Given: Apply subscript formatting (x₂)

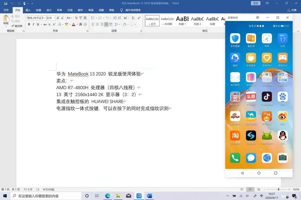Looking at the screenshot, I should [x=50, y=24].
